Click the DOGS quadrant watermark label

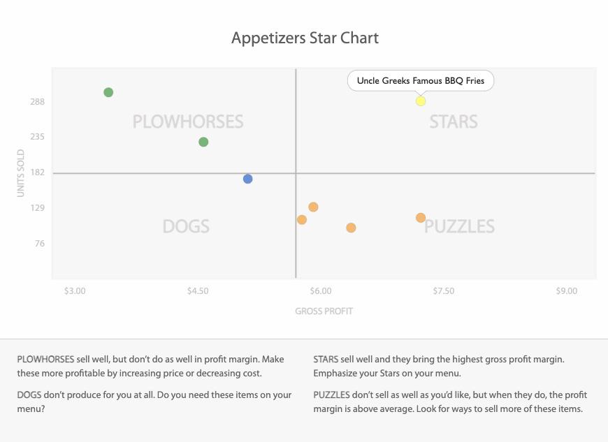[x=186, y=226]
